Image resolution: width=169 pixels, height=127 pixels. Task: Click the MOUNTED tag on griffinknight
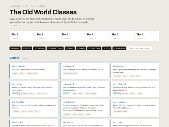click(117, 94)
